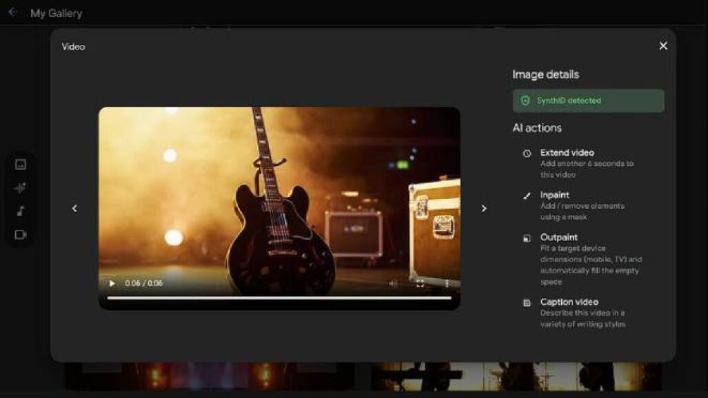708x398 pixels.
Task: Click the video camera icon in the sidebar
Action: tap(21, 235)
